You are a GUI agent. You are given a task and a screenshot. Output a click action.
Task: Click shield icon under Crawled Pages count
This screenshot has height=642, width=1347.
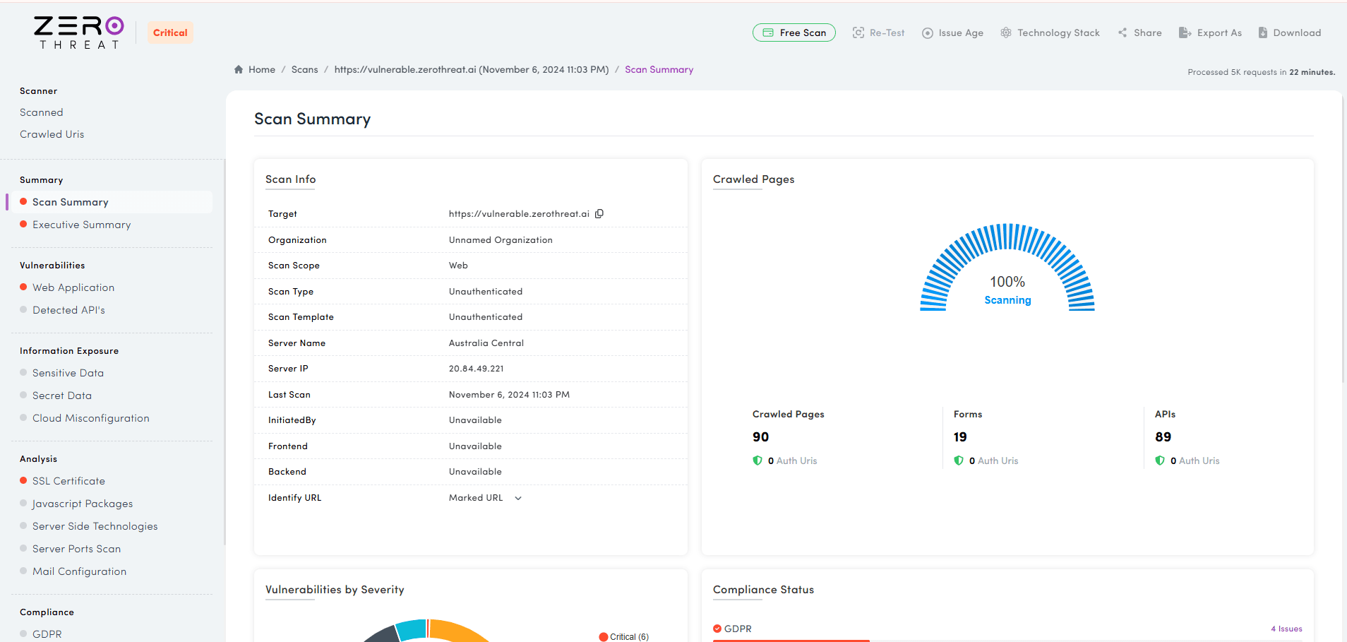click(x=758, y=460)
